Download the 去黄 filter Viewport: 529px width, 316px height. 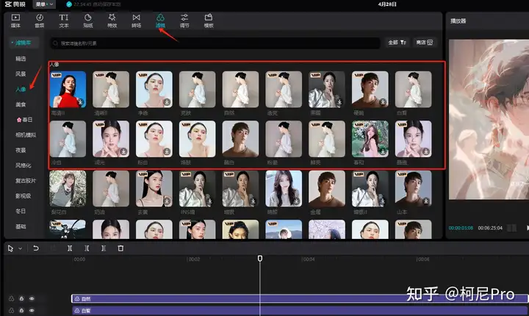point(167,201)
